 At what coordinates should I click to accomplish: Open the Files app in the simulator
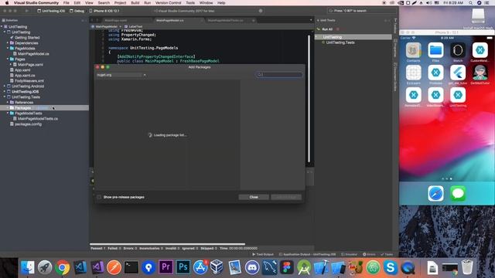tap(435, 50)
